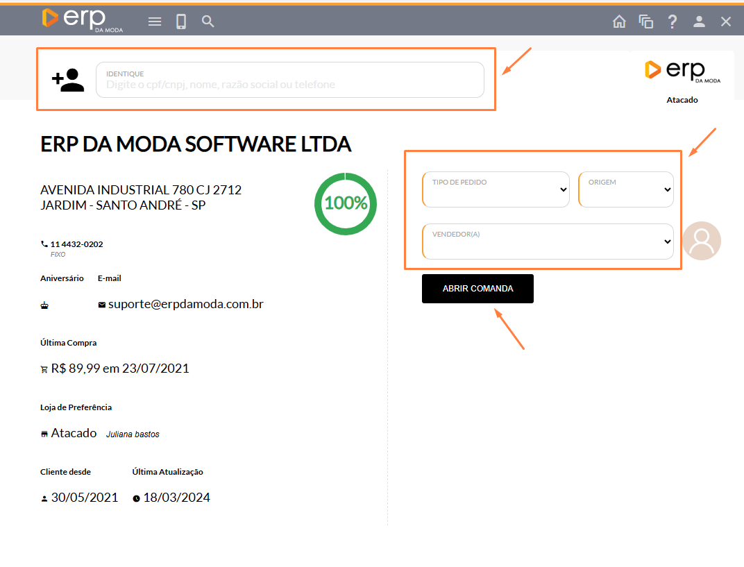Image resolution: width=744 pixels, height=567 pixels.
Task: Open the Origem dropdown
Action: point(626,189)
